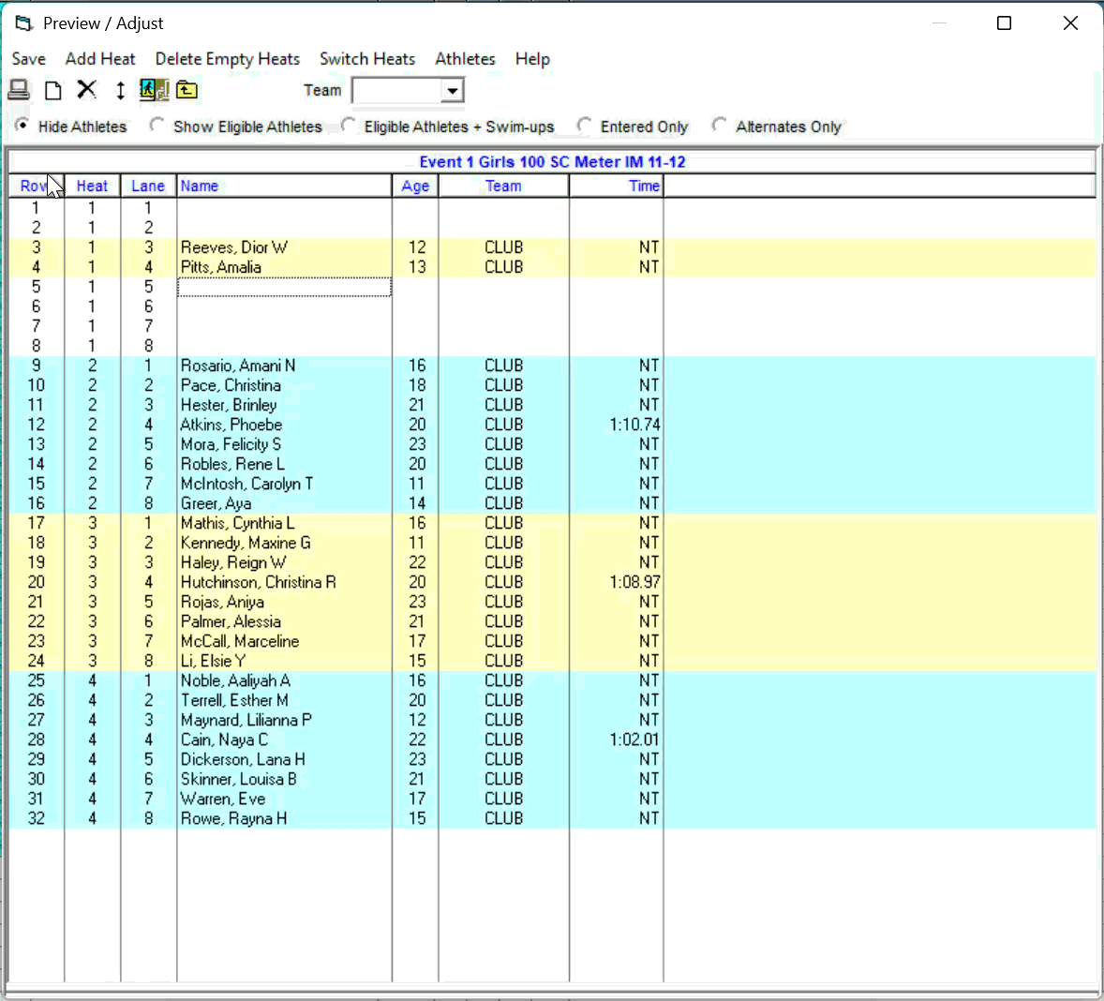Open the Athletes menu
Image resolution: width=1104 pixels, height=1001 pixels.
click(x=465, y=59)
